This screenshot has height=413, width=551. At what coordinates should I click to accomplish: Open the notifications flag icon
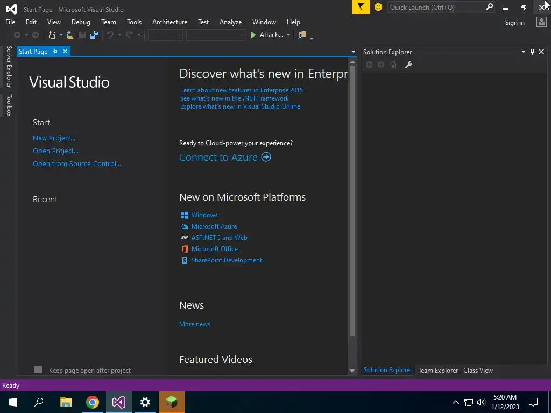361,7
